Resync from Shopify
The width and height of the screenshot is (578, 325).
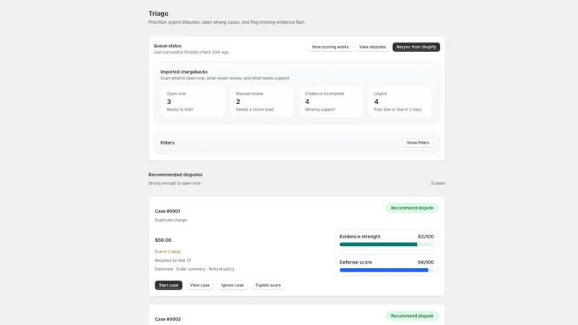pyautogui.click(x=416, y=47)
